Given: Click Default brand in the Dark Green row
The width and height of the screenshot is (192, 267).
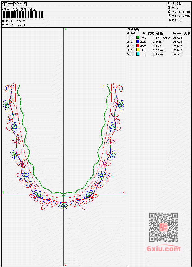Looking at the screenshot, I should 177,38.
